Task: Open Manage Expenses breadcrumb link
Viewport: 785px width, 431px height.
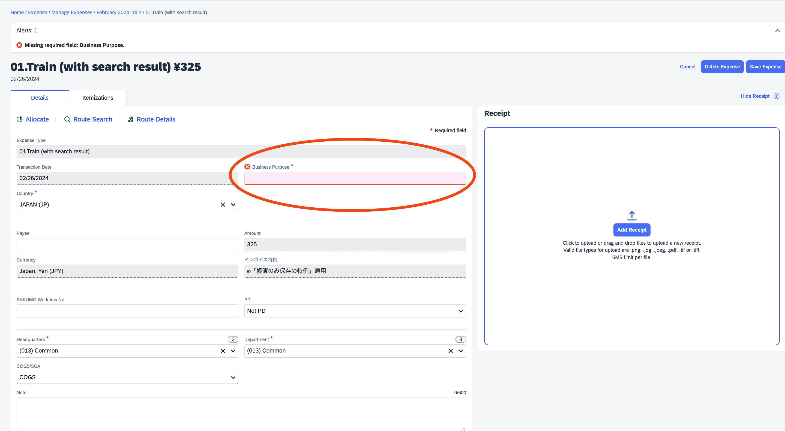Action: 72,13
